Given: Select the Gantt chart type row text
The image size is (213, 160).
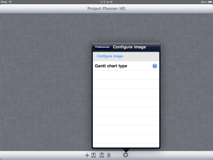Looking at the screenshot, I should [x=111, y=66].
